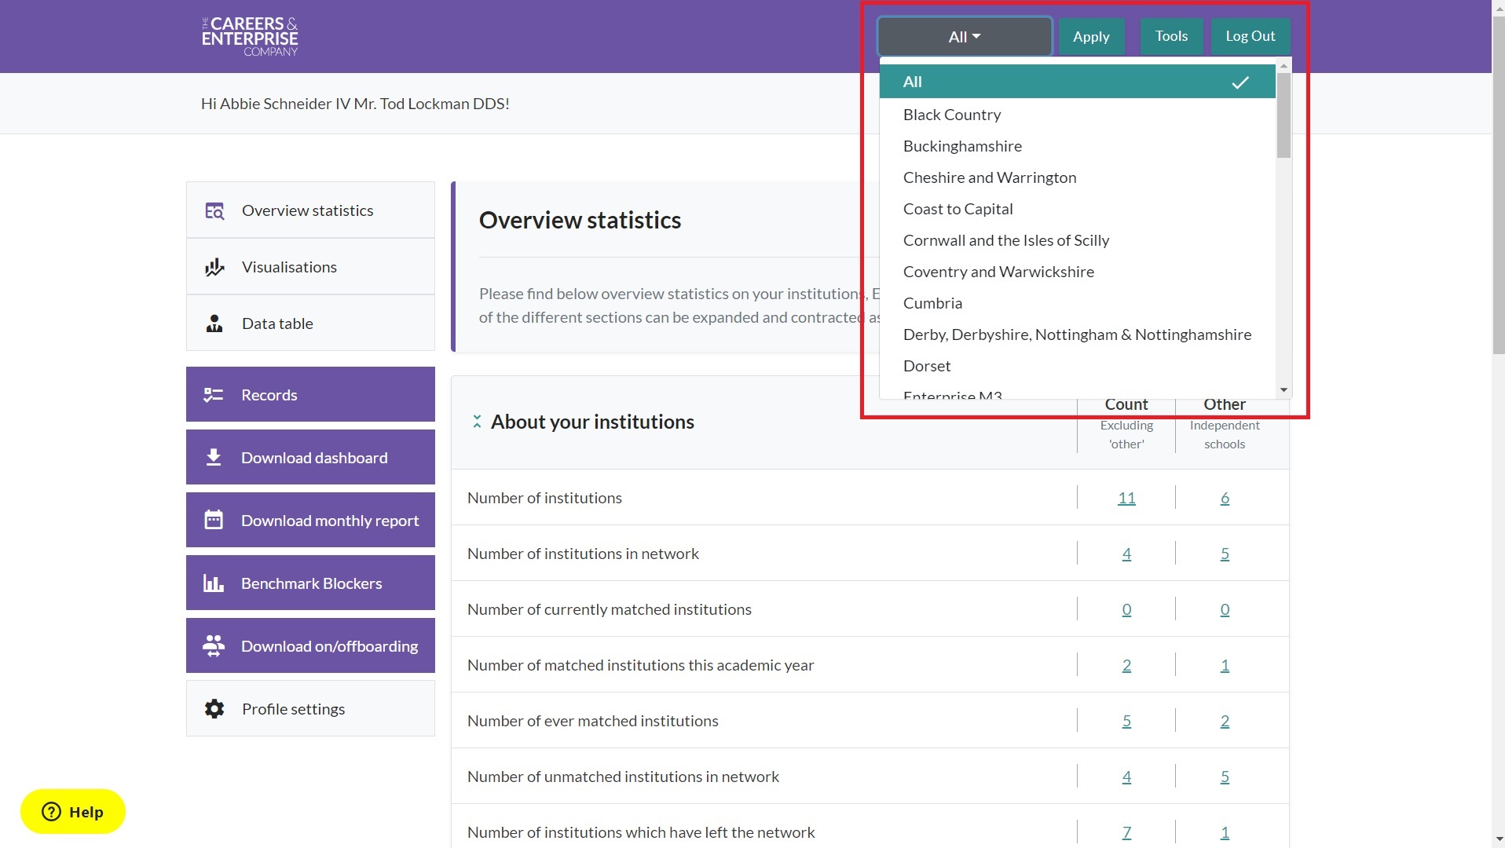This screenshot has width=1505, height=848.
Task: Select All option in dropdown list
Action: point(1077,82)
